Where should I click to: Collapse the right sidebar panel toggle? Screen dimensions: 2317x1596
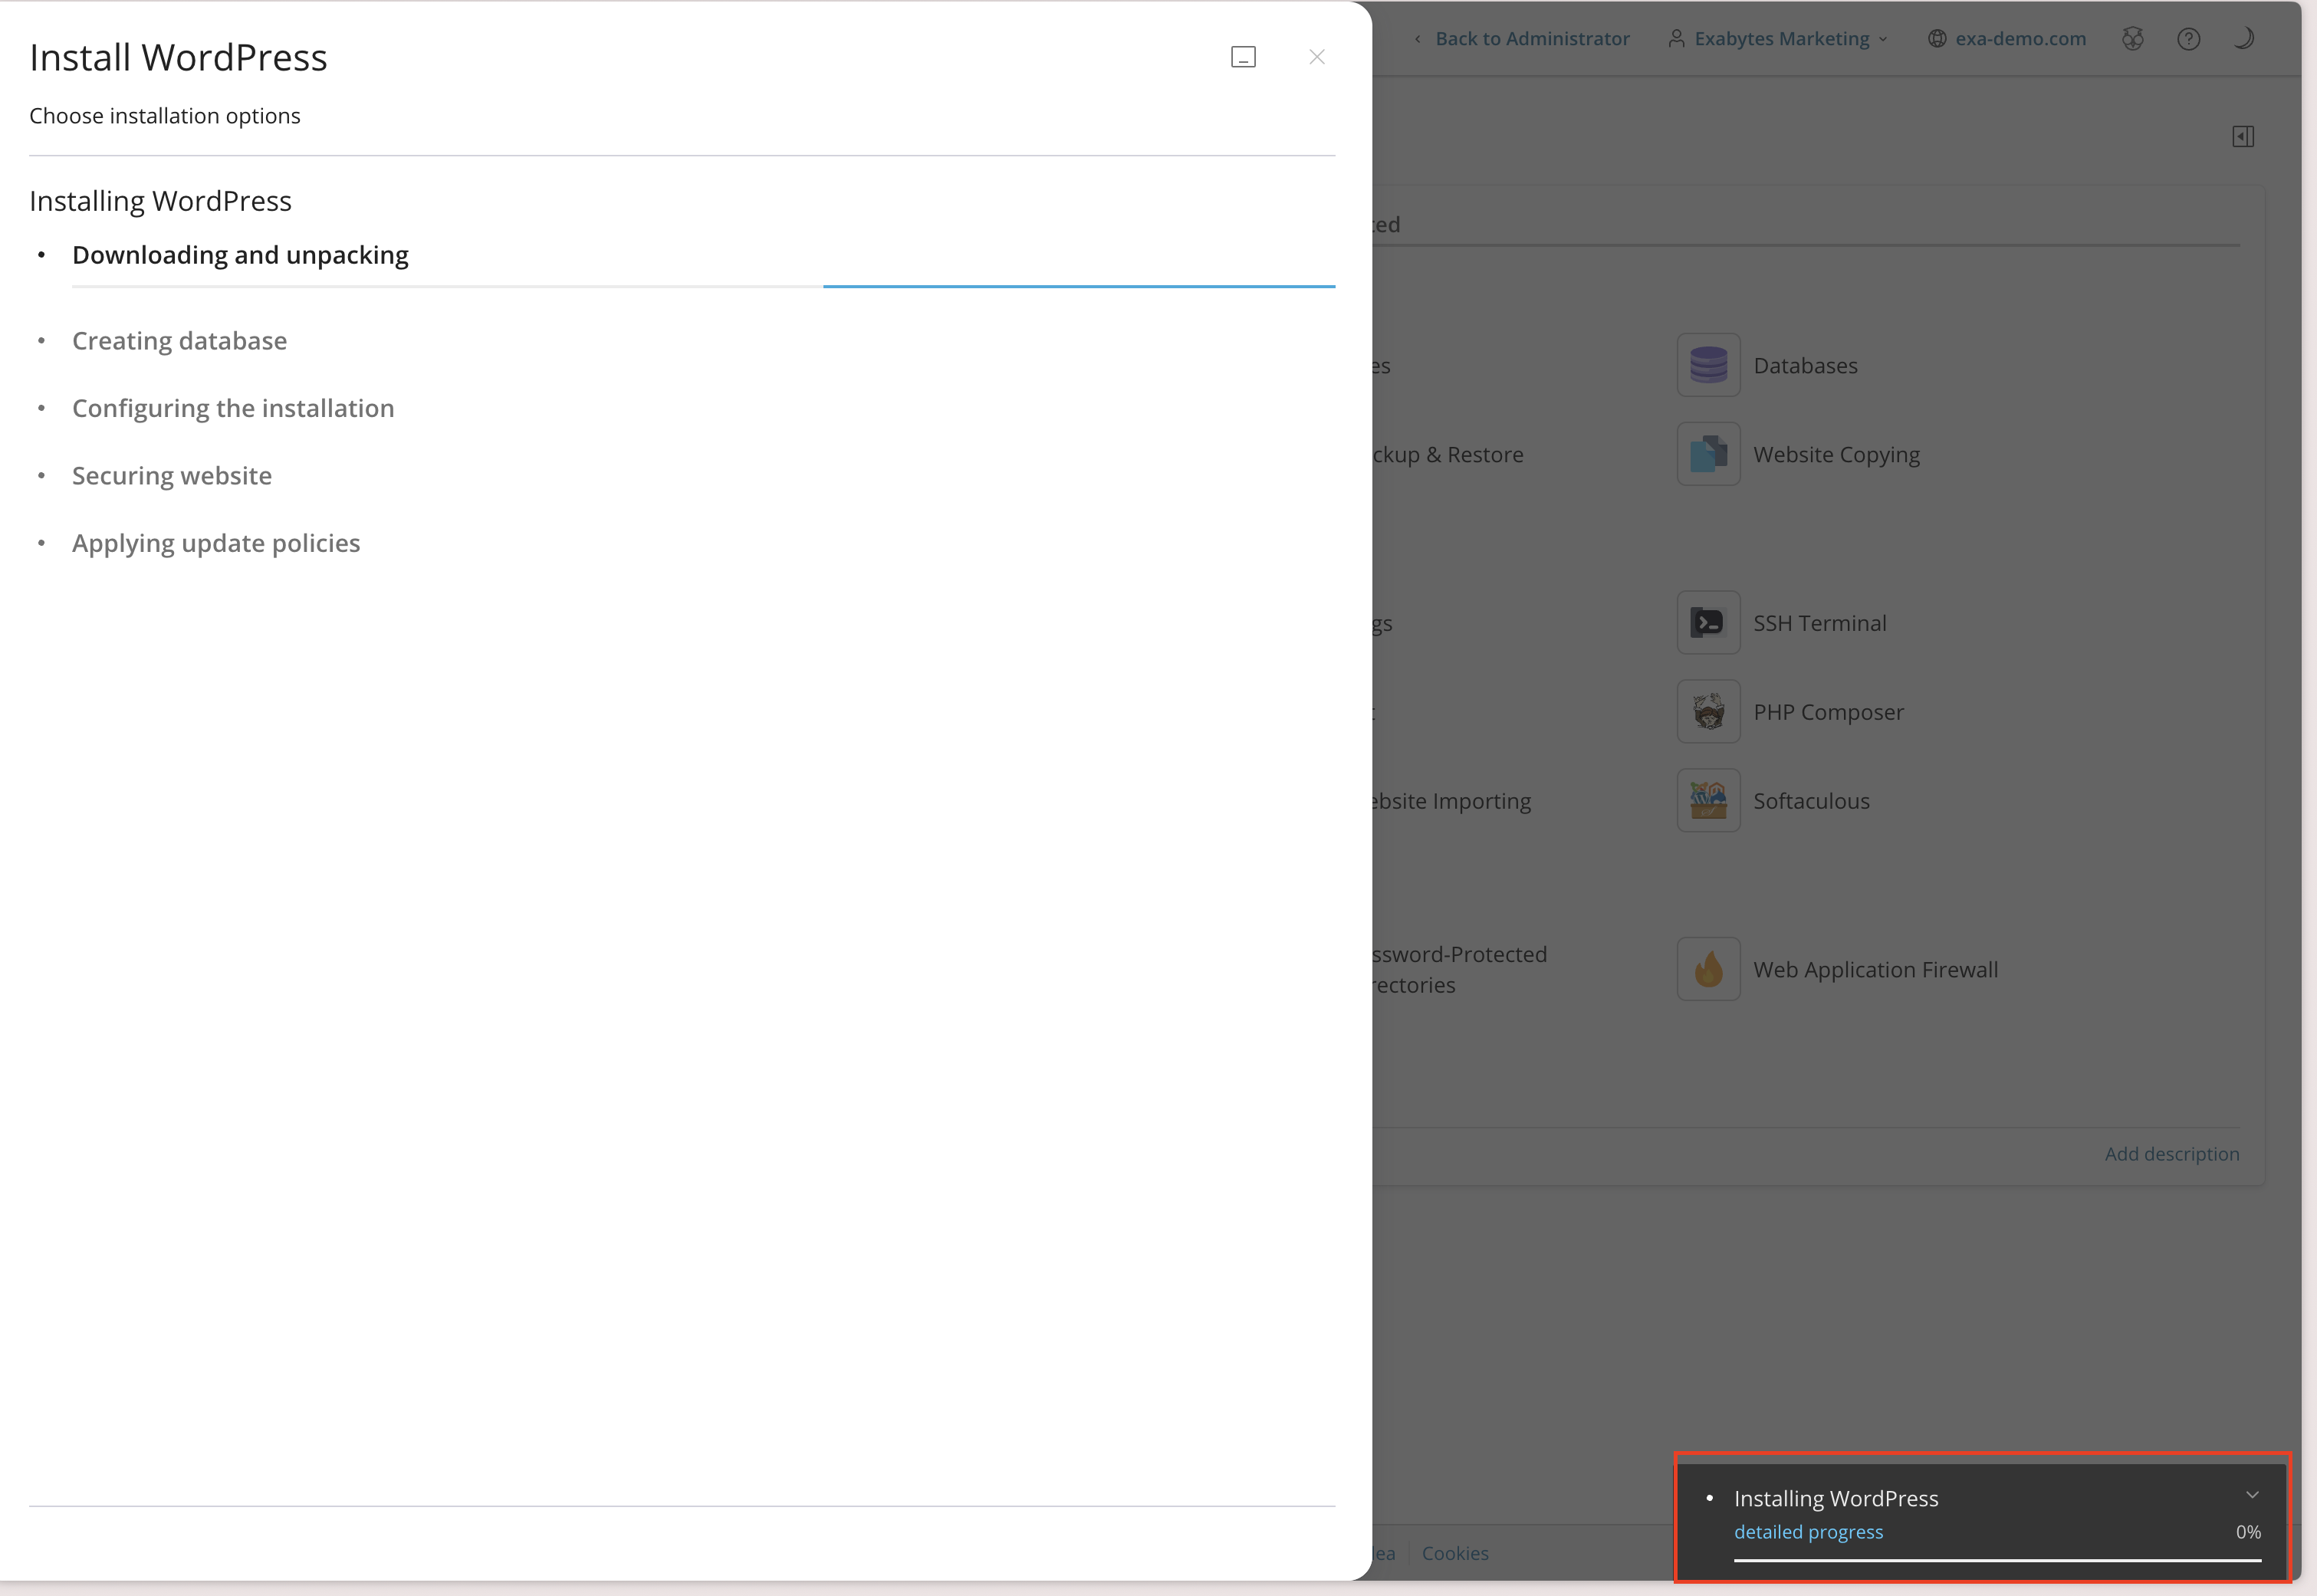[x=2242, y=137]
